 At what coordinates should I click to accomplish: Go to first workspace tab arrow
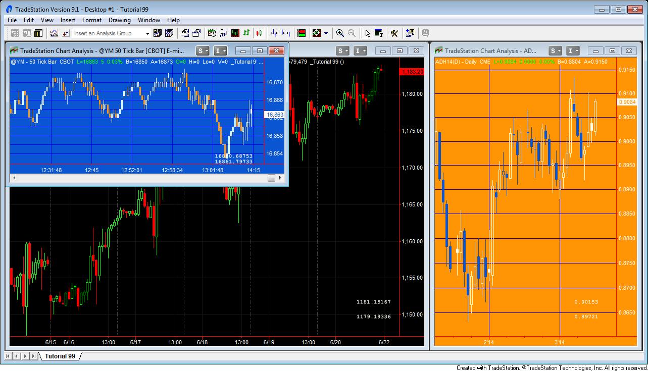[x=9, y=356]
